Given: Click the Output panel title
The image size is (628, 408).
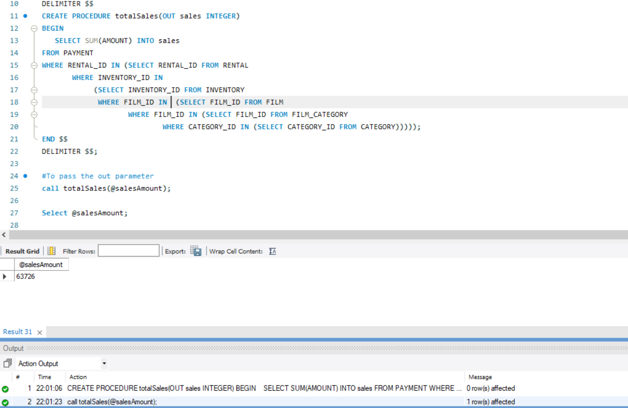Looking at the screenshot, I should coord(13,348).
